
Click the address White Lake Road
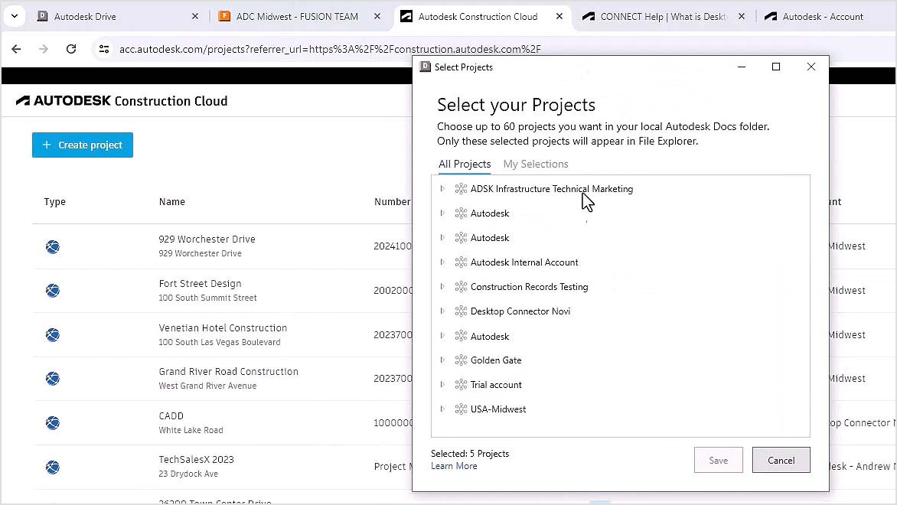[191, 430]
